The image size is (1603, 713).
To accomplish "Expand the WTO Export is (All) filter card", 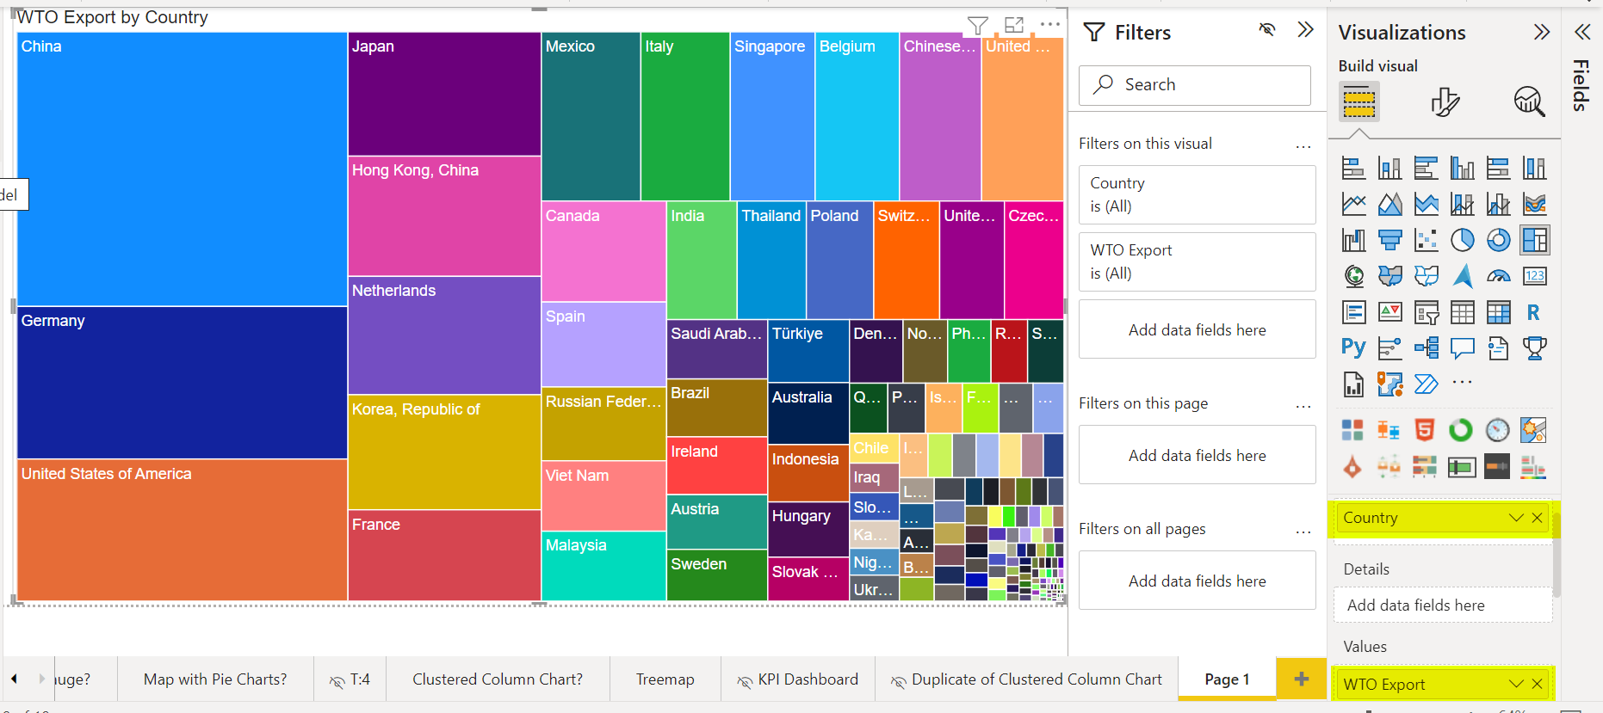I will (1197, 261).
